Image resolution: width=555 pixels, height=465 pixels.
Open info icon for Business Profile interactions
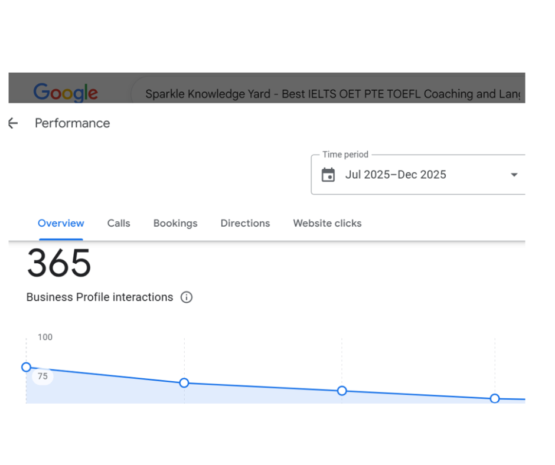click(x=187, y=297)
